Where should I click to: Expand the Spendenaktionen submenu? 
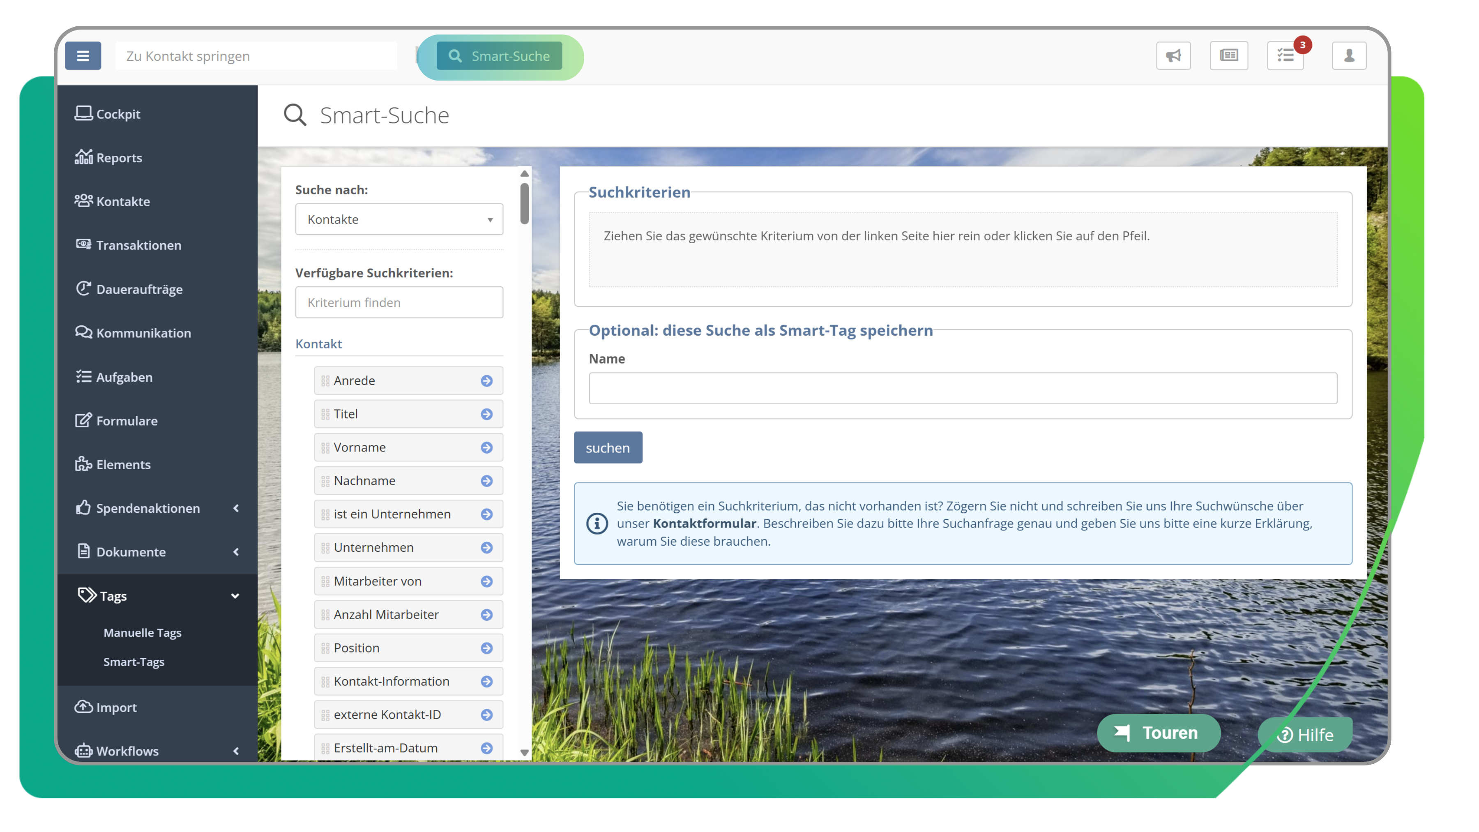click(235, 508)
